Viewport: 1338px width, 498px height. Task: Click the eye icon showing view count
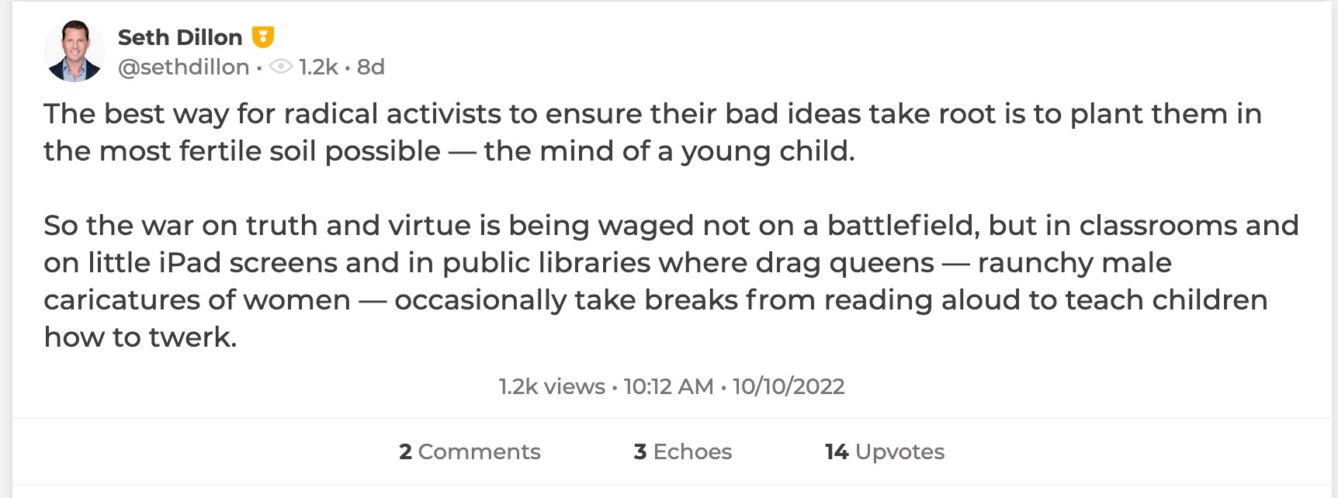pos(279,67)
